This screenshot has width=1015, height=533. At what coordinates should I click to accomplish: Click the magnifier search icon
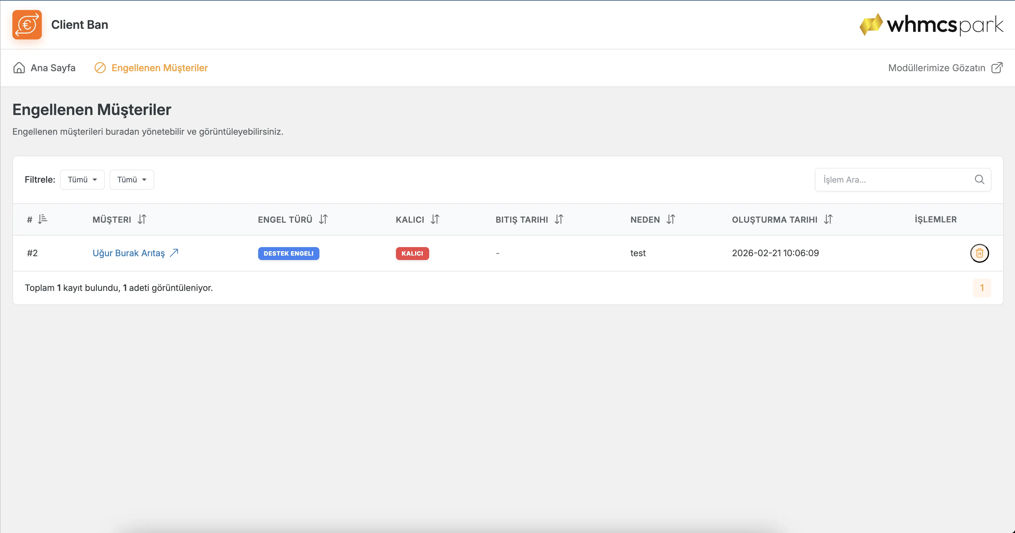coord(980,179)
